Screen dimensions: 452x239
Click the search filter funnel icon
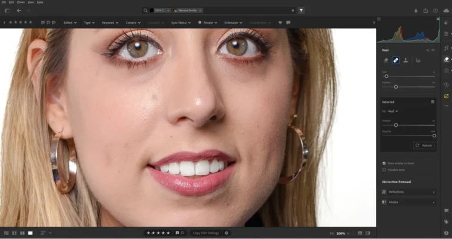tap(301, 11)
